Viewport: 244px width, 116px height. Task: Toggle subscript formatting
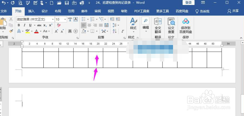click(x=45, y=25)
